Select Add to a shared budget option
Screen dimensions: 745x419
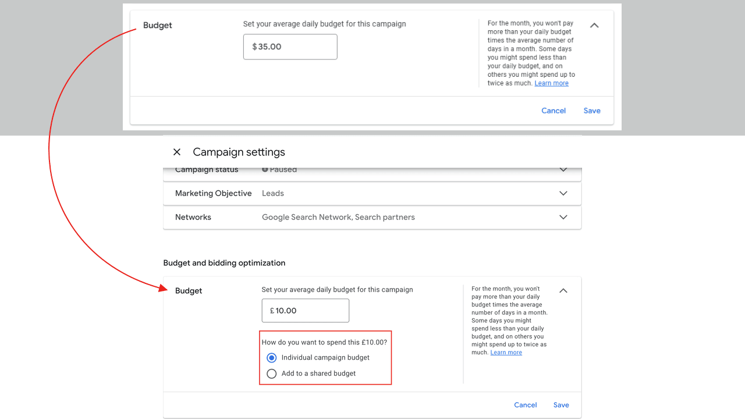pos(272,374)
